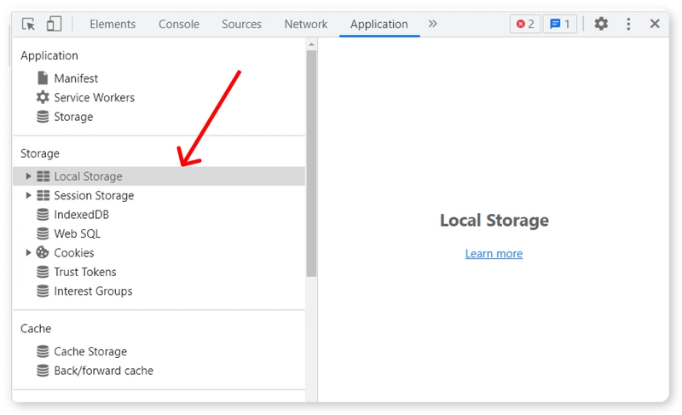
Task: Open the three-dot customize menu
Action: point(628,24)
